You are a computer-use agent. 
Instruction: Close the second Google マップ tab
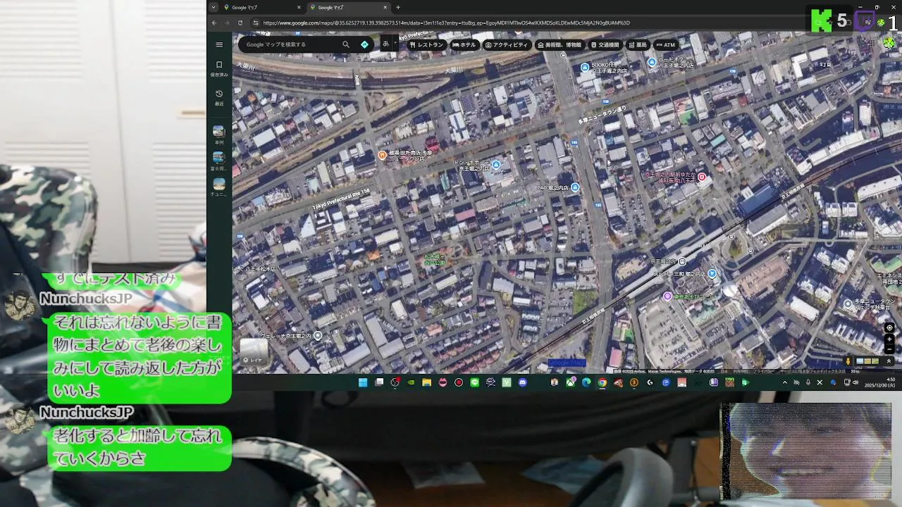[385, 8]
